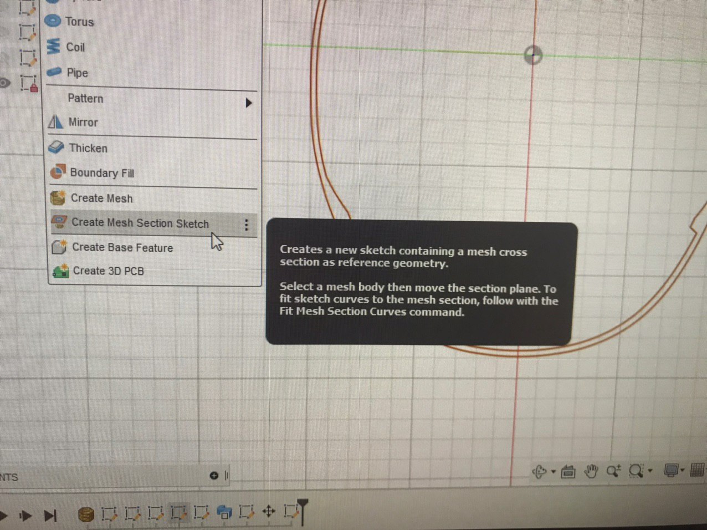Expand the Pattern submenu arrow

click(x=249, y=103)
